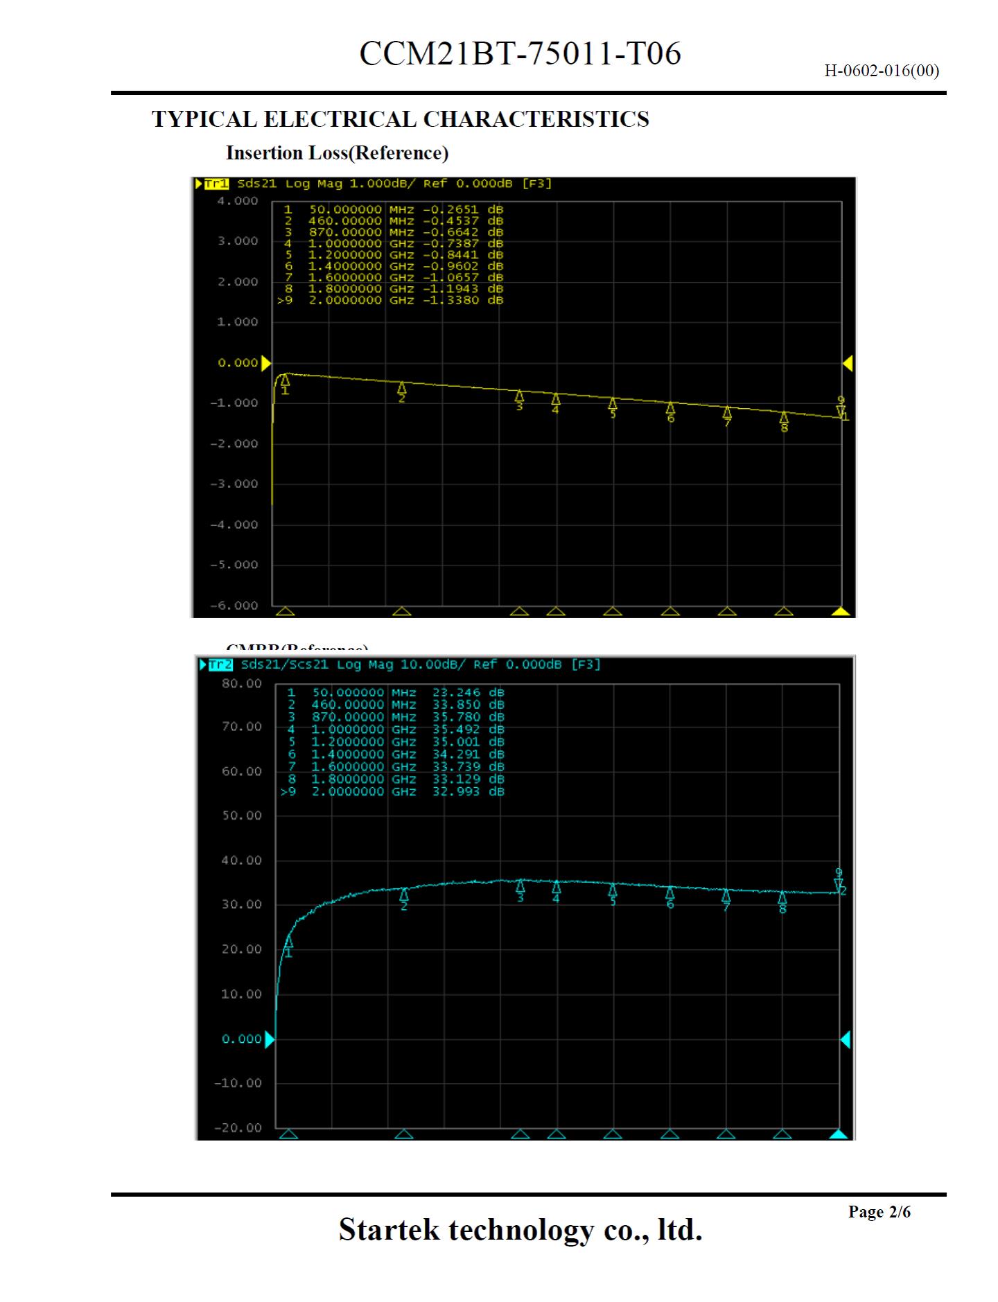The width and height of the screenshot is (998, 1302).
Task: Click the cyan left reference arrow at 0.000
Action: [270, 1039]
